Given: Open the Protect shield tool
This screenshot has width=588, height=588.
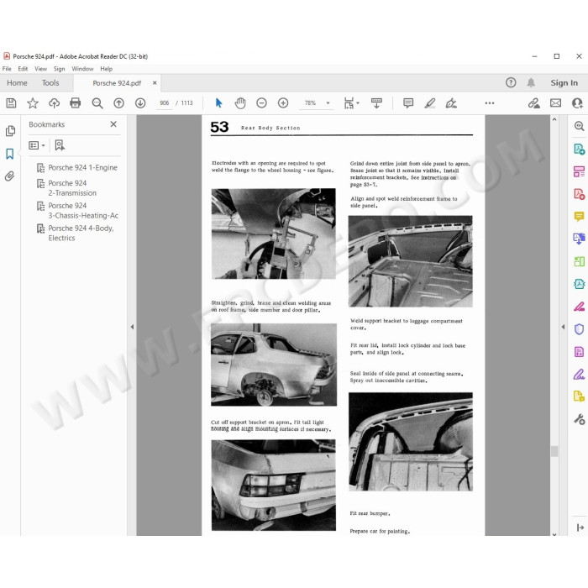Looking at the screenshot, I should [579, 329].
